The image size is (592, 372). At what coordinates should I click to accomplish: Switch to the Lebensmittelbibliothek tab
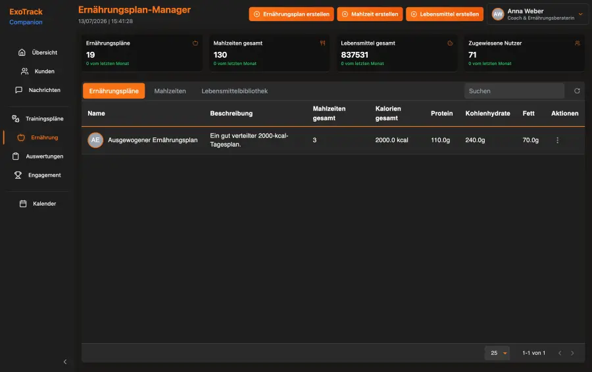234,91
